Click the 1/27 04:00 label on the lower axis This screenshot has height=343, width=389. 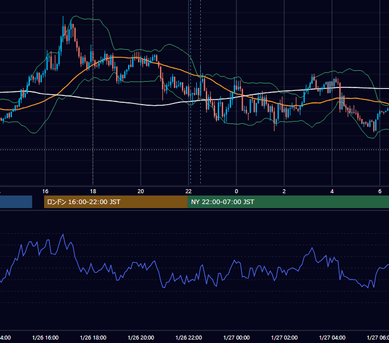(332, 337)
